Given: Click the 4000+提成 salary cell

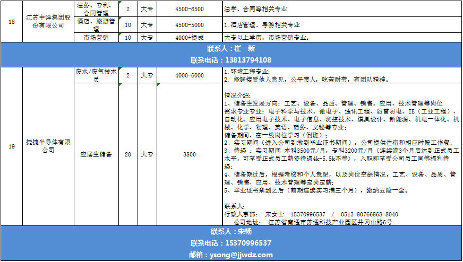Looking at the screenshot, I should tap(189, 38).
